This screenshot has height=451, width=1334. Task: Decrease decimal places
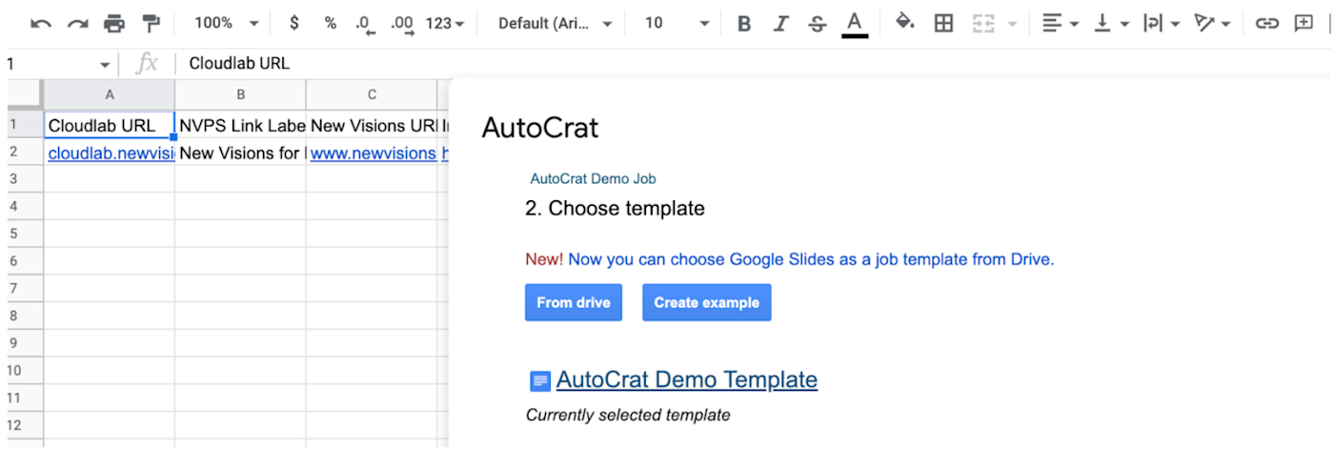point(364,24)
